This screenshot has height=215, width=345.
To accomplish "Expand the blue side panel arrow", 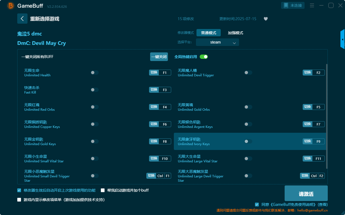I will coord(343,39).
